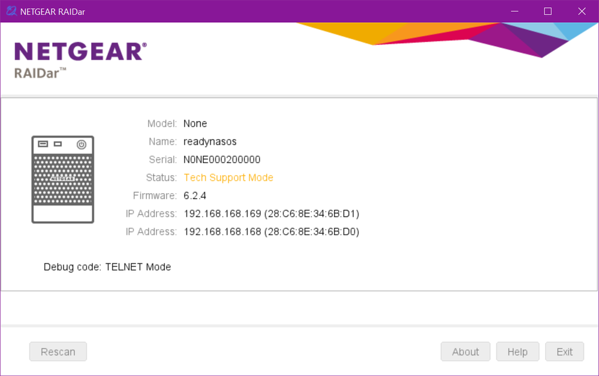Click the Tech Support Mode status text
This screenshot has width=599, height=376.
[x=228, y=178]
